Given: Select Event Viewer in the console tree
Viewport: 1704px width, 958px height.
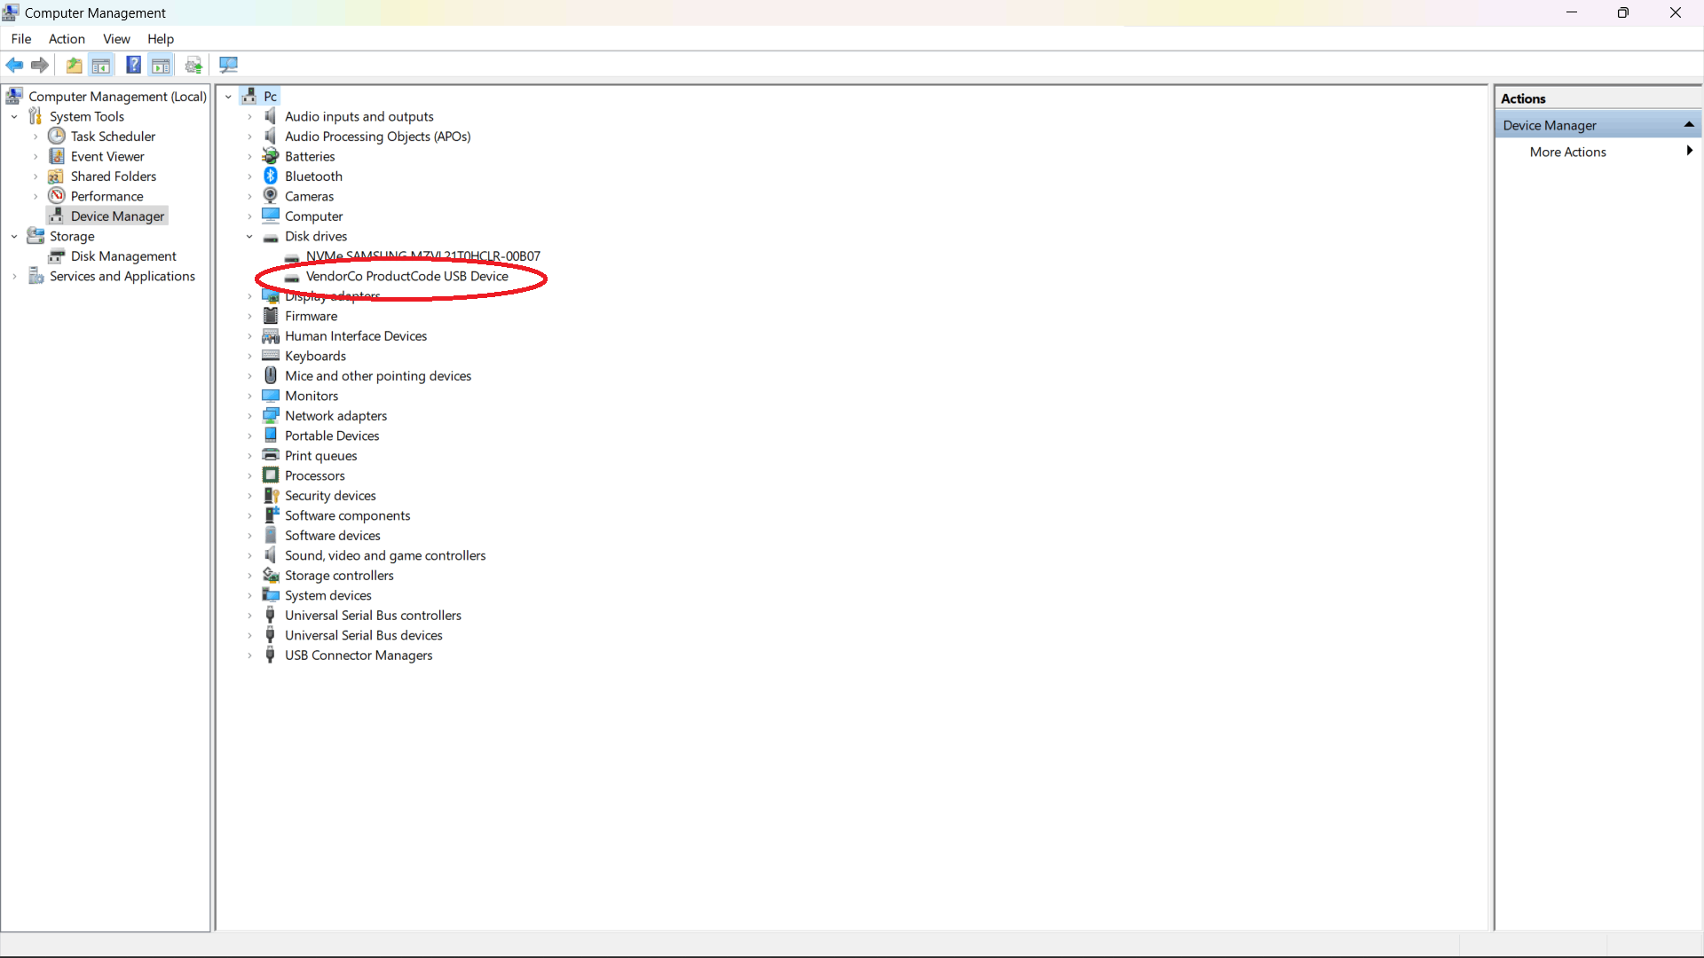Looking at the screenshot, I should tap(107, 156).
